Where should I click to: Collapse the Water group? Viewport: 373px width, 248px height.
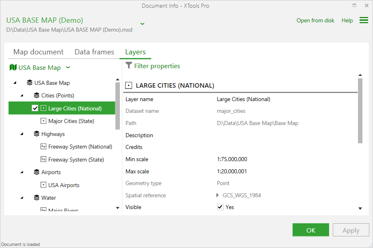(x=22, y=198)
